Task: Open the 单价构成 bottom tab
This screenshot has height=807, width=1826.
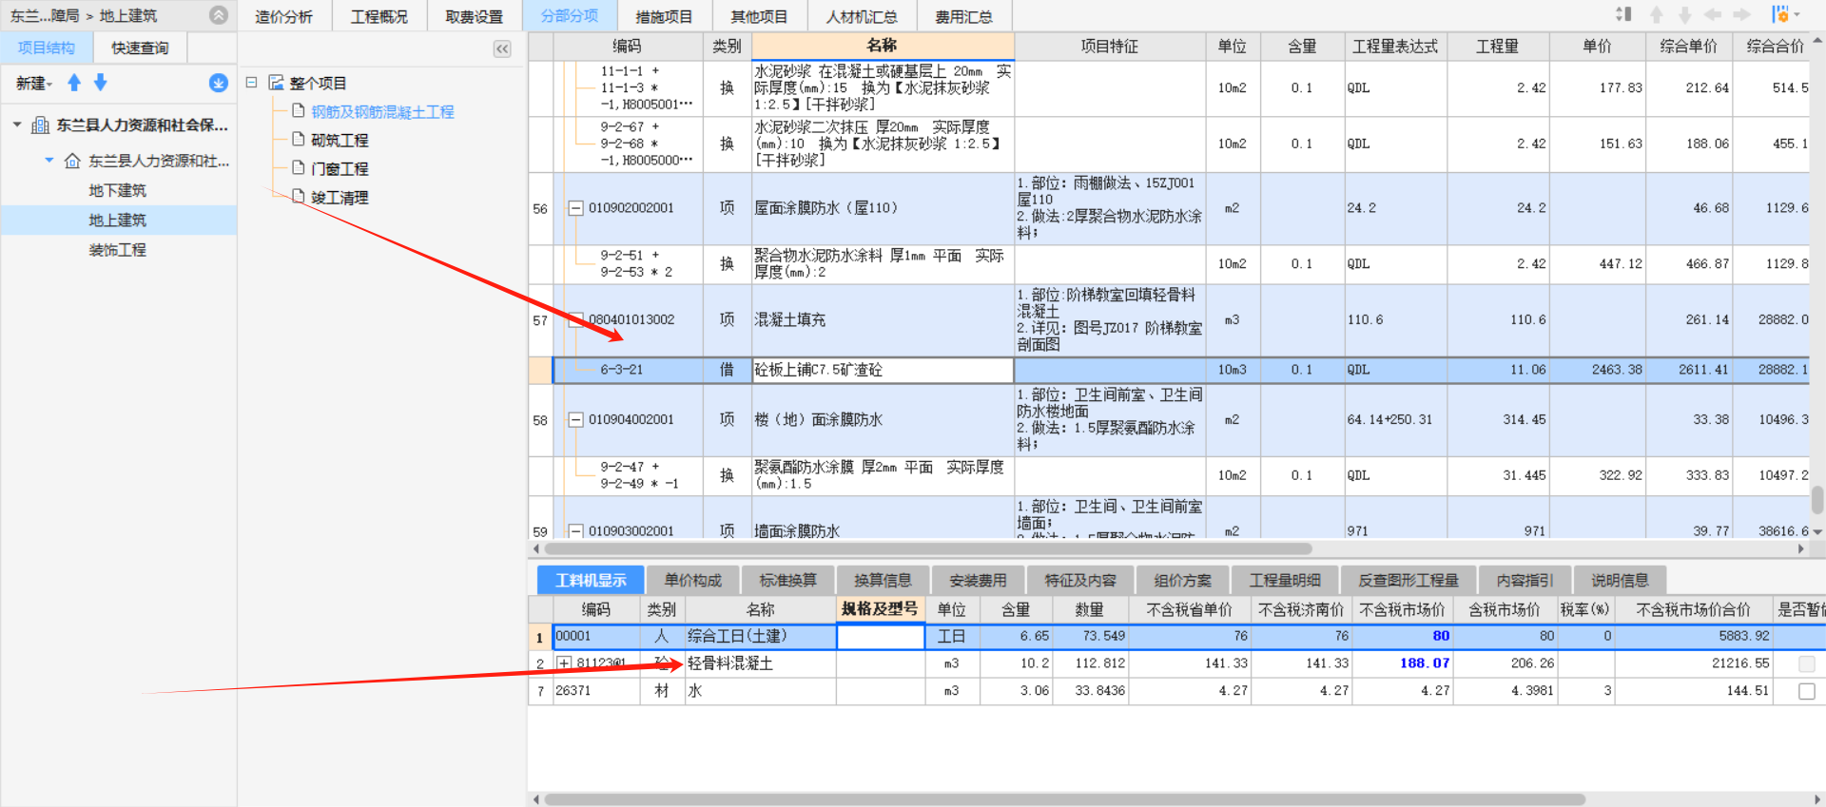Action: click(693, 580)
